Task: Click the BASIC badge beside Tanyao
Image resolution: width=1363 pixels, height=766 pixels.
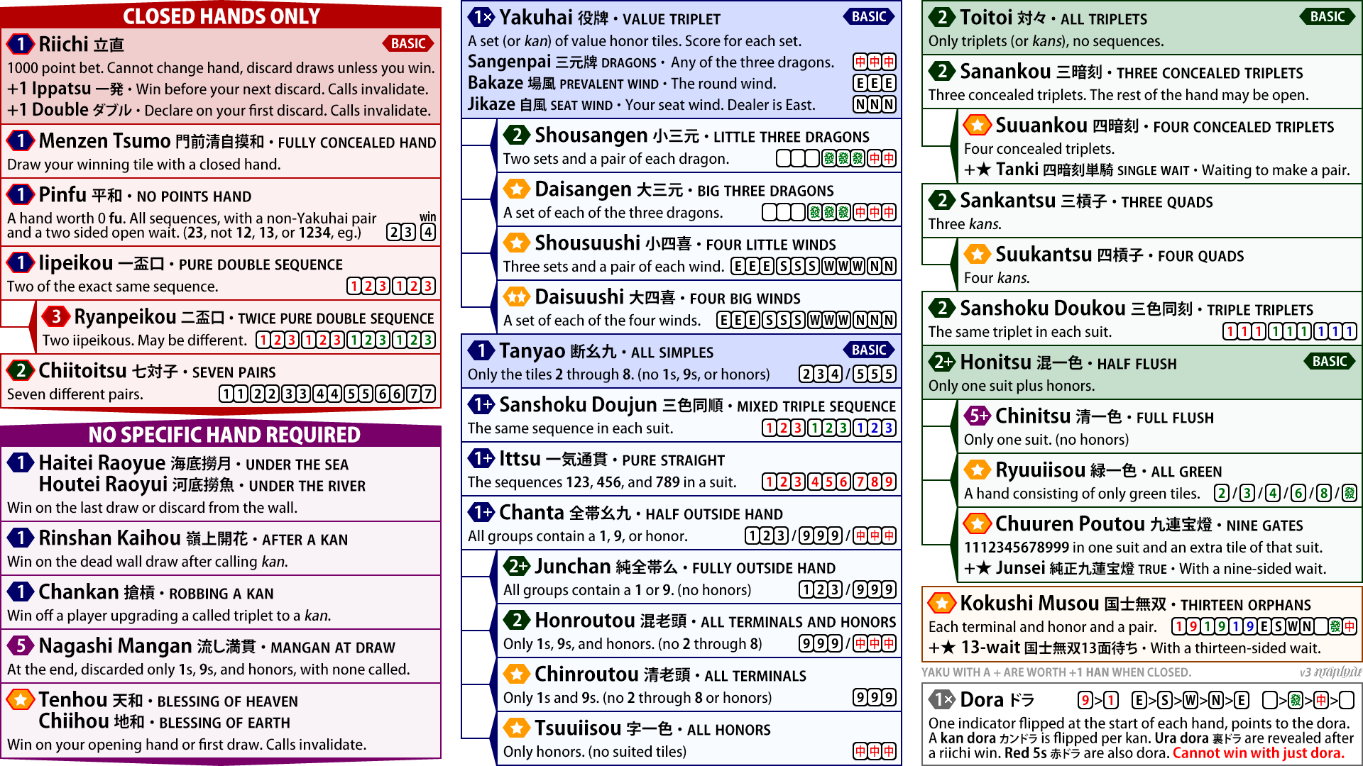Action: click(x=869, y=350)
